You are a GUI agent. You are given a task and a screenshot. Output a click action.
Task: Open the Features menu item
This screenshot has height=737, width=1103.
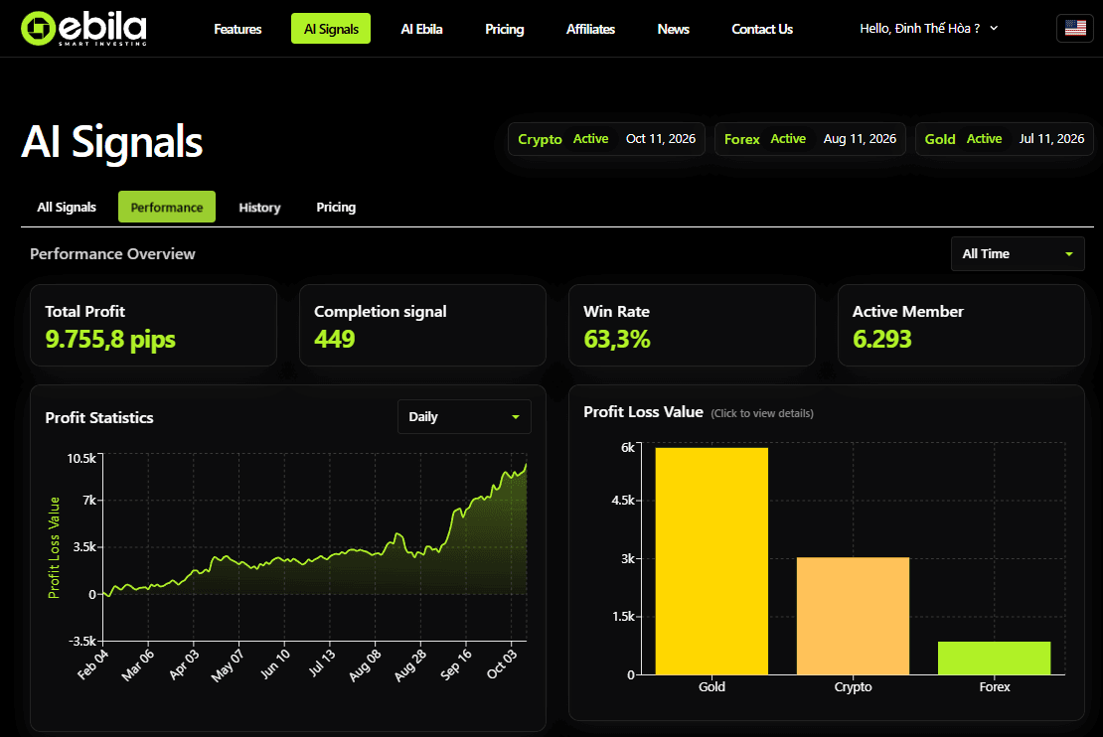point(237,29)
